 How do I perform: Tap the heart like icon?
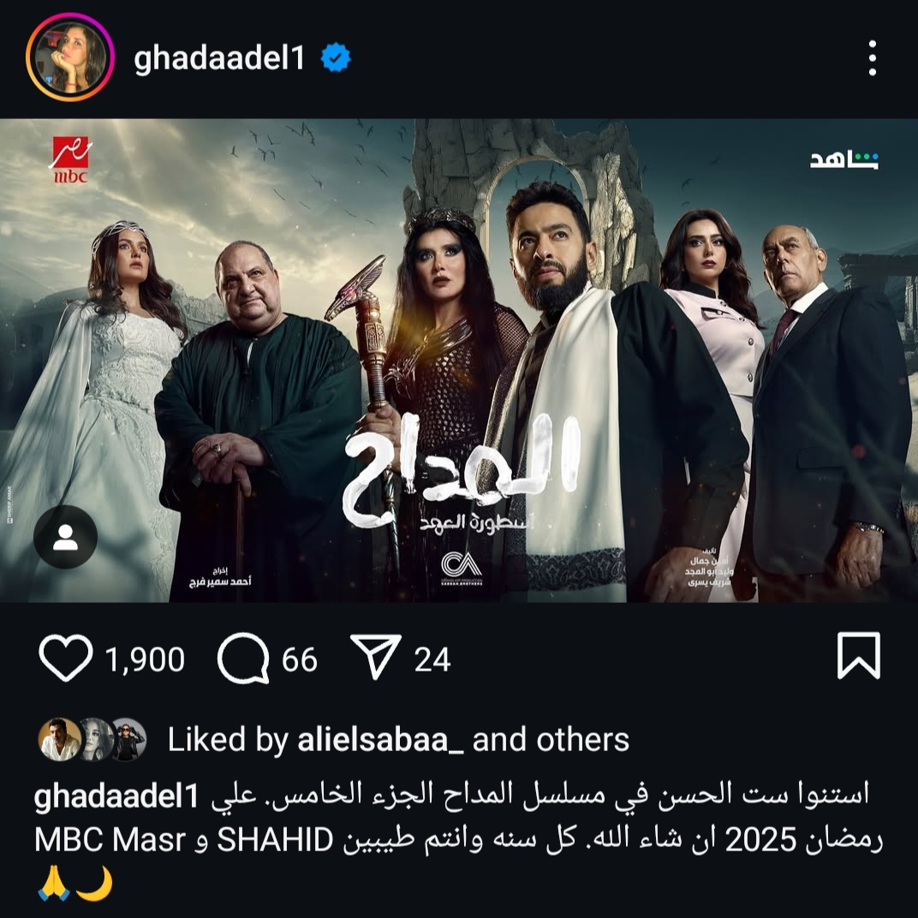[66, 658]
